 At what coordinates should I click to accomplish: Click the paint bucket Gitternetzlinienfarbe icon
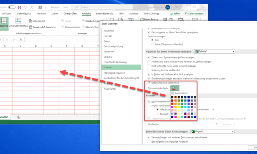(174, 88)
